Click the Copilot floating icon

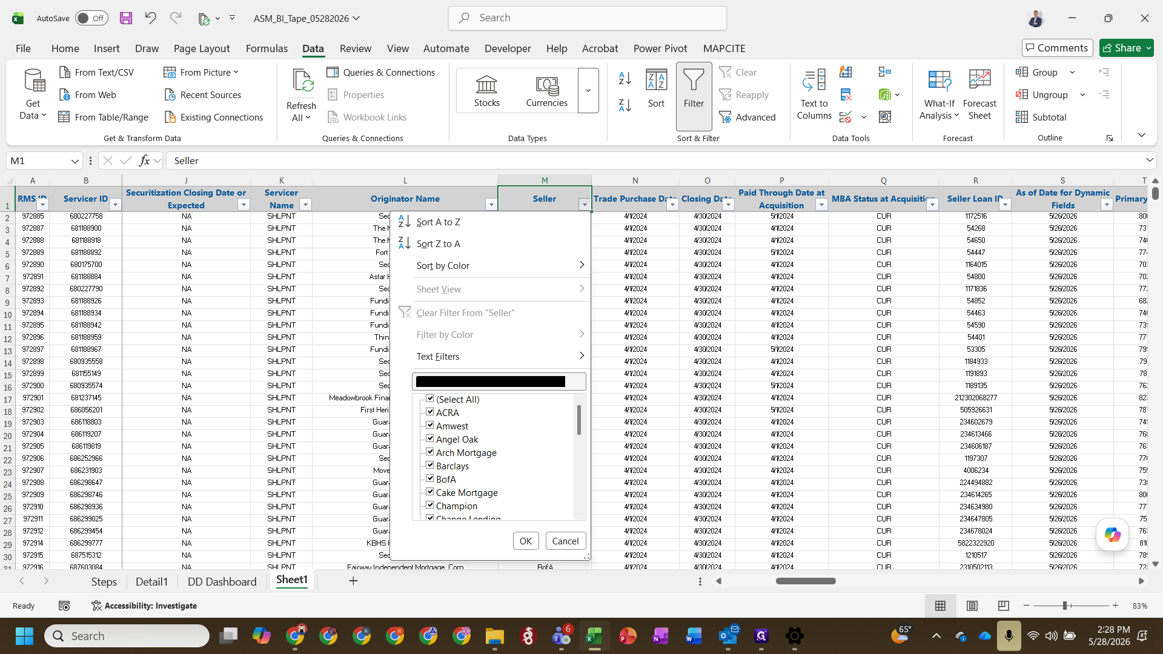point(1112,535)
